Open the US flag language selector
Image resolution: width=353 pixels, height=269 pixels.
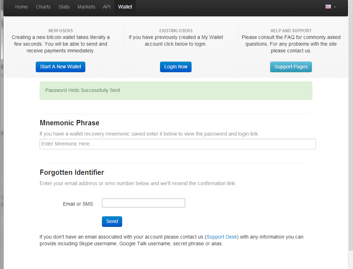tap(328, 7)
